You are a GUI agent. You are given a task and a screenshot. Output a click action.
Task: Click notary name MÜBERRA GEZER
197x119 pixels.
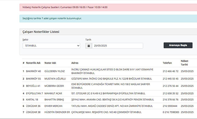click(54, 86)
